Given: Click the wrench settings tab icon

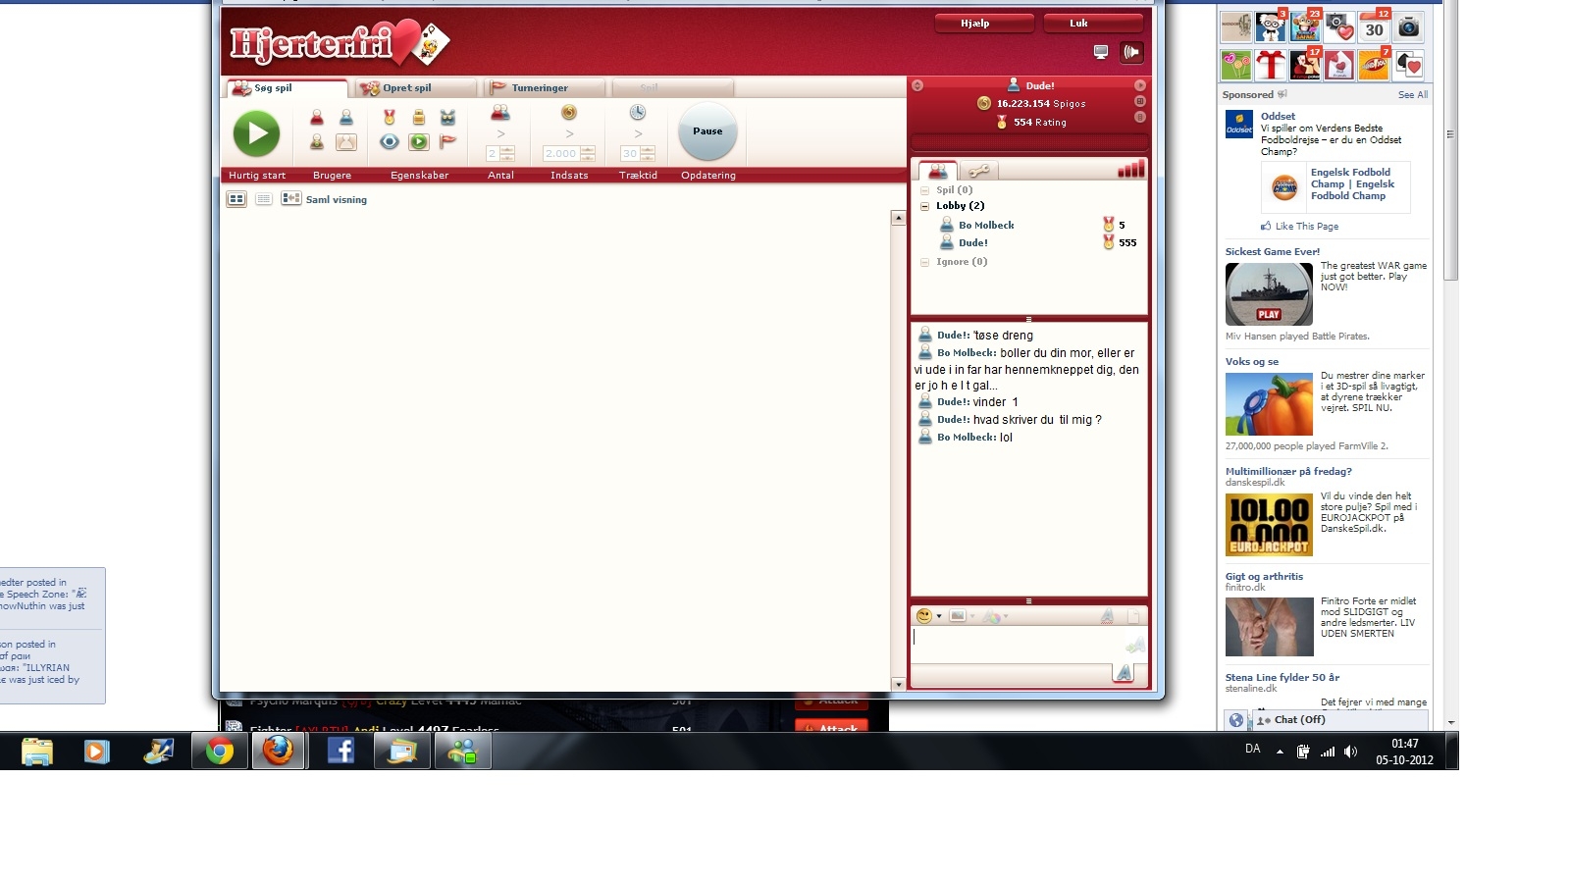Looking at the screenshot, I should pos(978,171).
